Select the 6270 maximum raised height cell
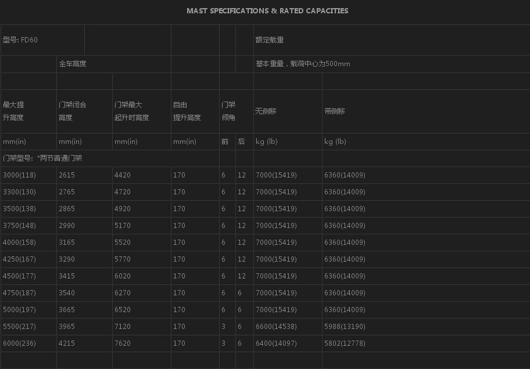This screenshot has height=369, width=530. pos(123,293)
